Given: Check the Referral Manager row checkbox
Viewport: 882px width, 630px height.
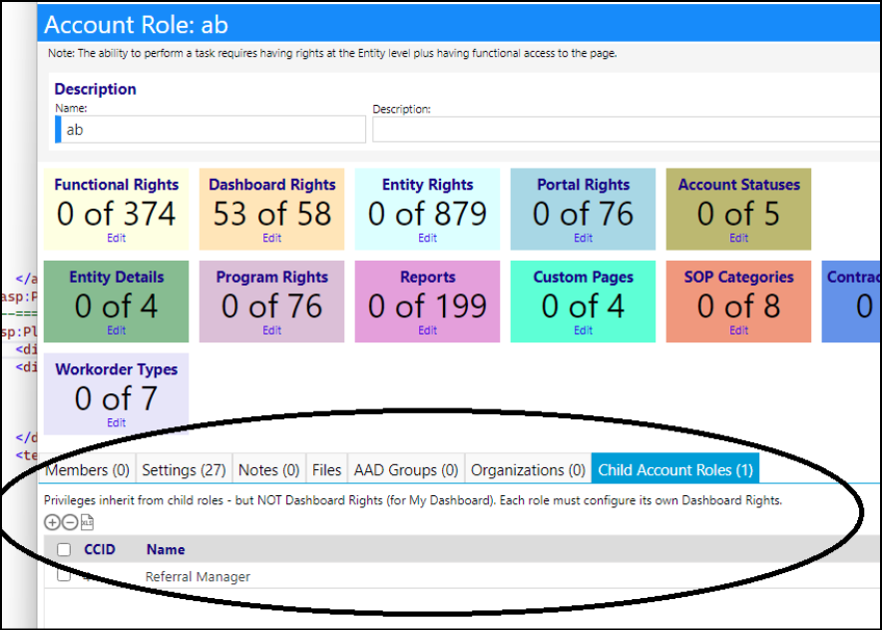Looking at the screenshot, I should click(64, 575).
